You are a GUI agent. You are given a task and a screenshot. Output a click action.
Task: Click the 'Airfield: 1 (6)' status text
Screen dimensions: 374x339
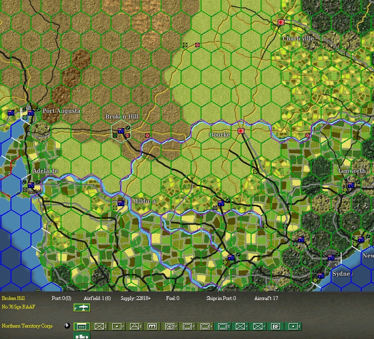pyautogui.click(x=97, y=298)
